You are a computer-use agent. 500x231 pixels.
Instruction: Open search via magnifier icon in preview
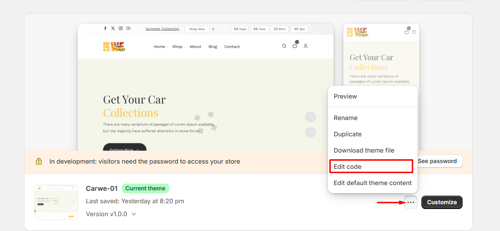[284, 46]
